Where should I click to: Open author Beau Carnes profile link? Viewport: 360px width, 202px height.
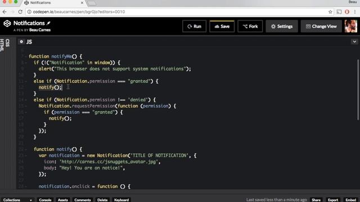pos(40,30)
